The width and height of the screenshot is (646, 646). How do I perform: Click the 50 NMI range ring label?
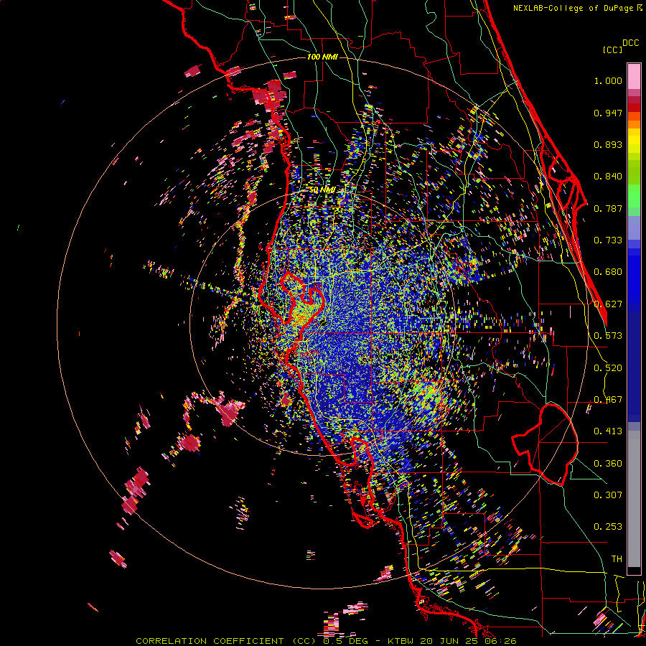click(322, 190)
